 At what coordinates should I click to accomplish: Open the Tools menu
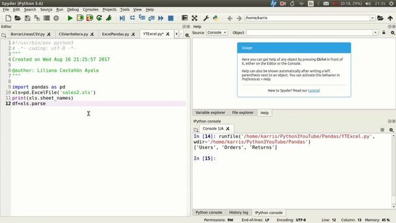point(125,9)
